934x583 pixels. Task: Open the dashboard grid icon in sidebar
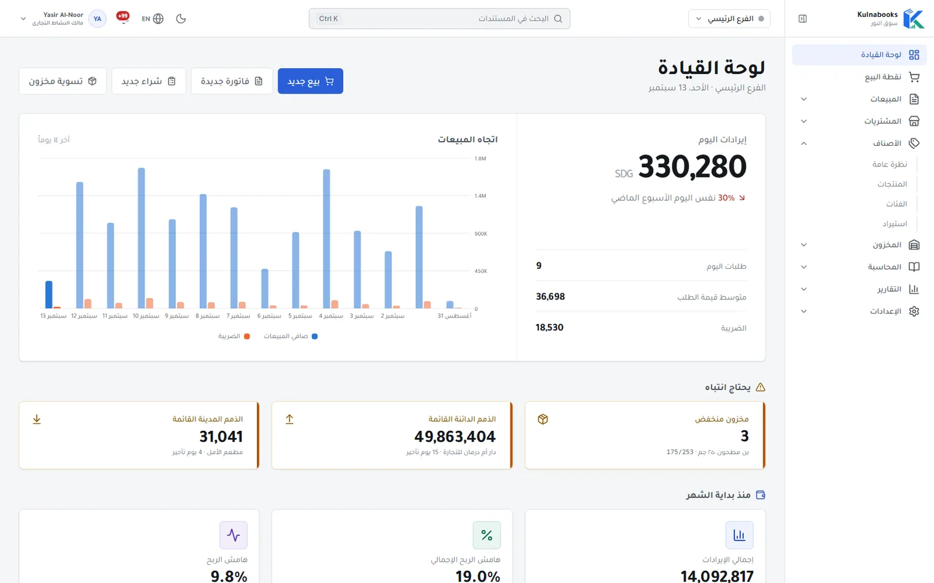tap(914, 55)
